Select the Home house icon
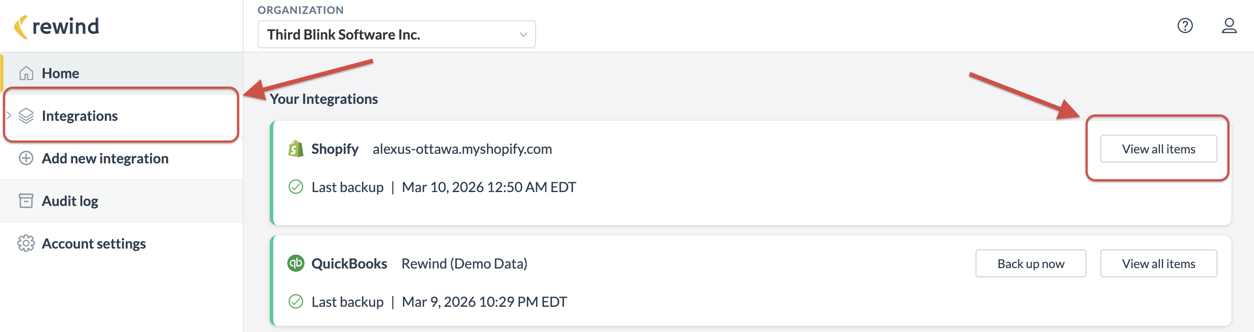1254x332 pixels. (26, 73)
